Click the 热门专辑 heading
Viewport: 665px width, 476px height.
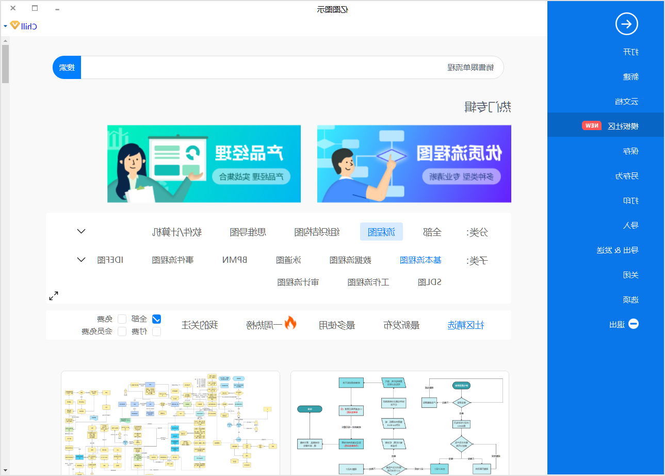pyautogui.click(x=488, y=107)
